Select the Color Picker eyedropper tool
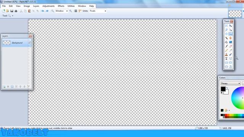This screenshot has width=244, height=137. pyautogui.click(x=230, y=50)
